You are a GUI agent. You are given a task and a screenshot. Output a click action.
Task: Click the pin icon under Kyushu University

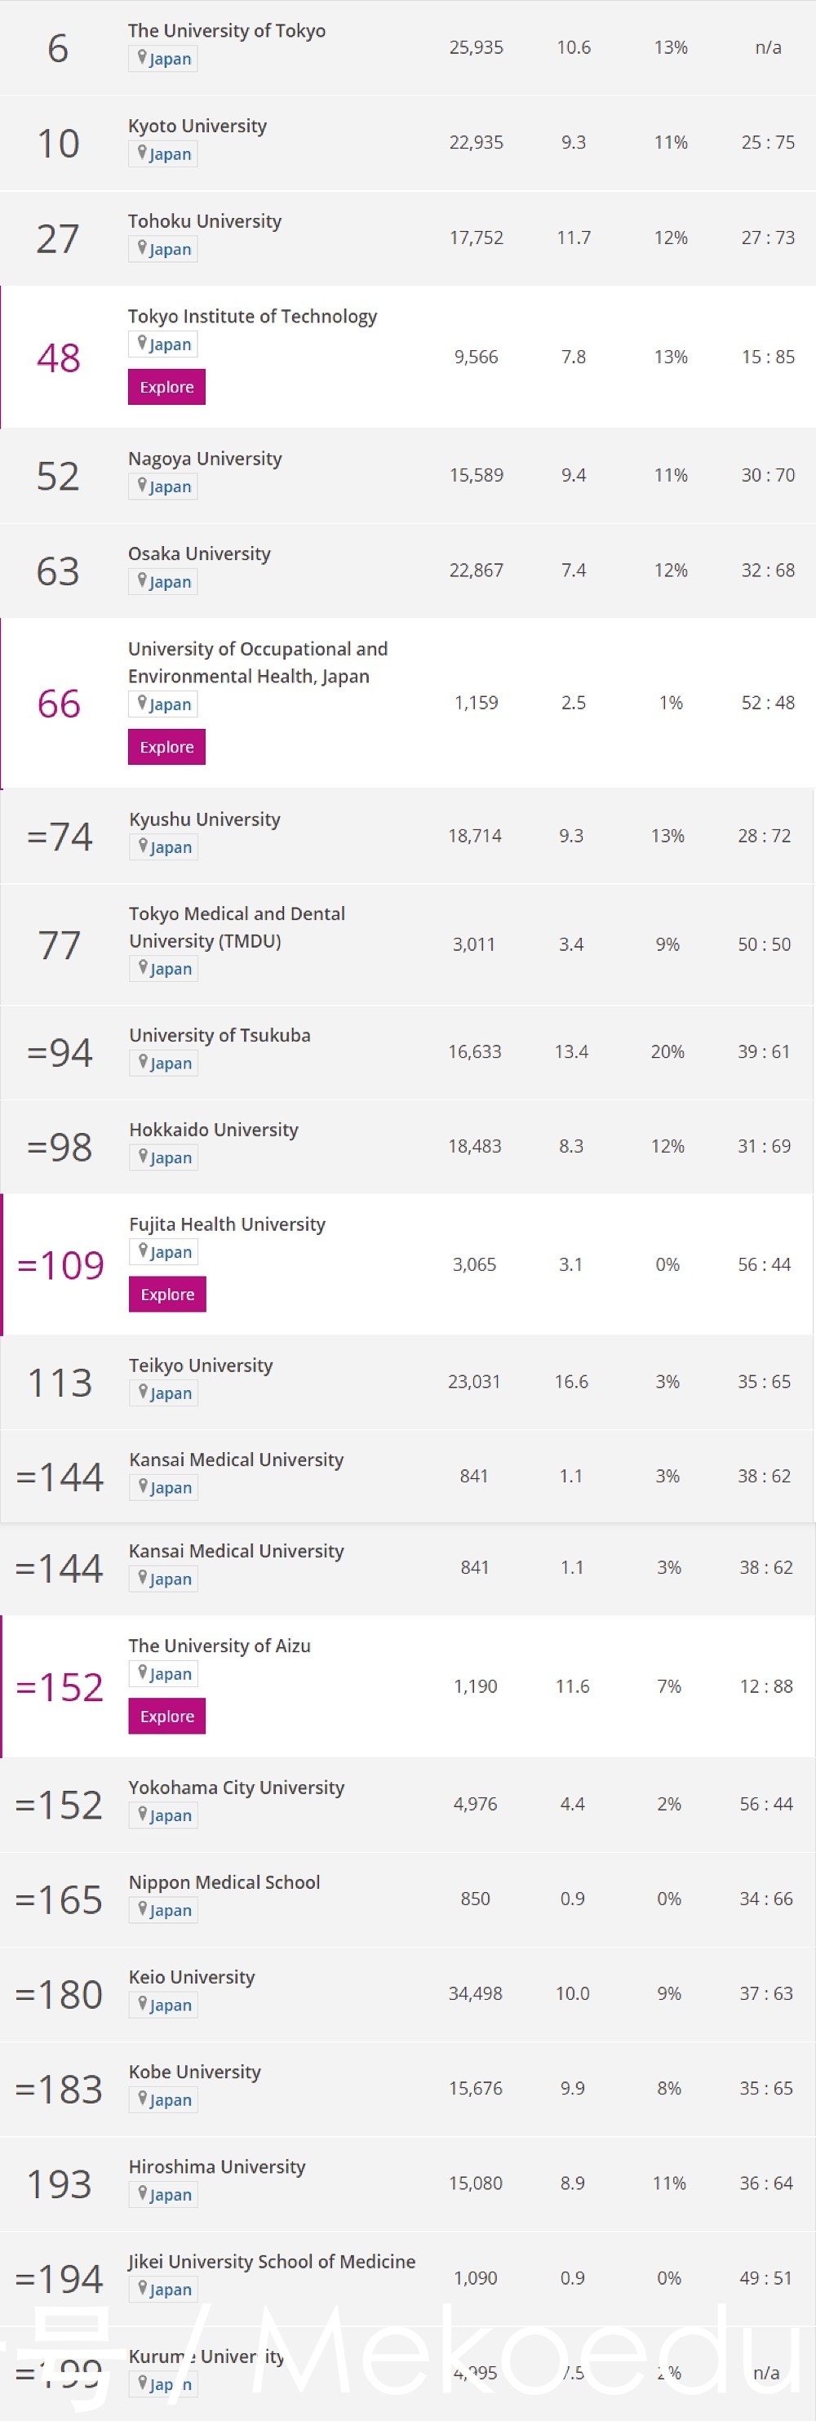click(143, 846)
